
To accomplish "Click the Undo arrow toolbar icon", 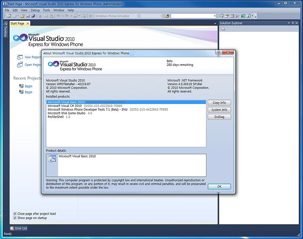I will (x=58, y=16).
